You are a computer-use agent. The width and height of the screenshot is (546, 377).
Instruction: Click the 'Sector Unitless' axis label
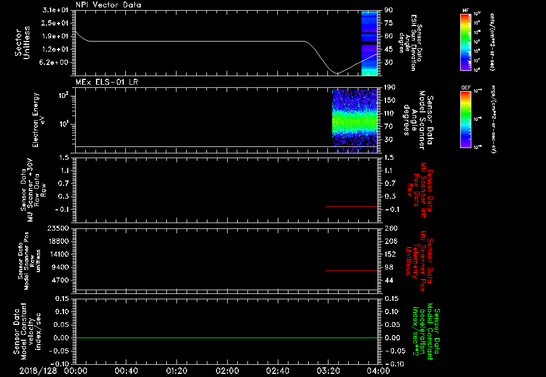click(22, 43)
